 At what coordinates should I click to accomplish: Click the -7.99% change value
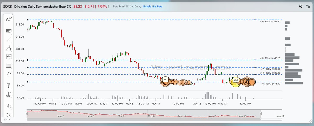pyautogui.click(x=101, y=6)
